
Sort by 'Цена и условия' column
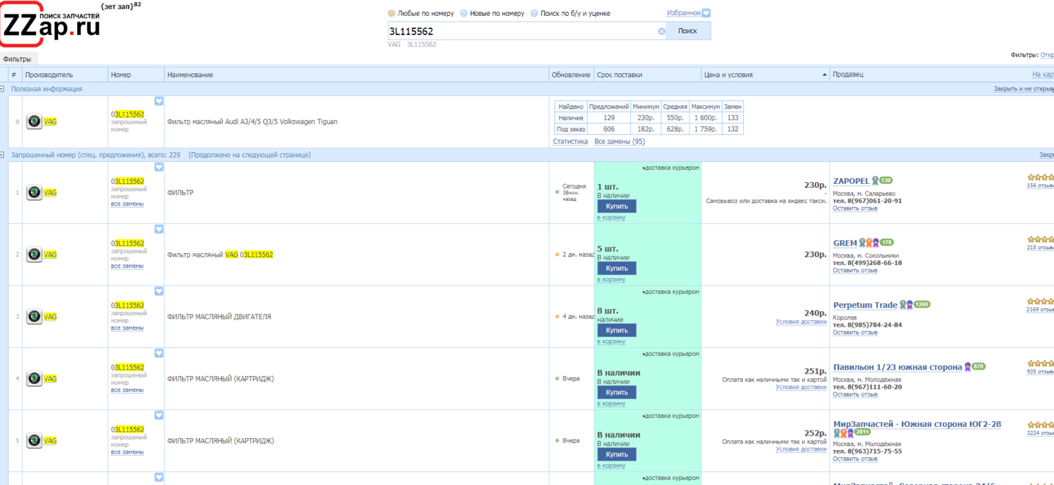click(x=765, y=74)
